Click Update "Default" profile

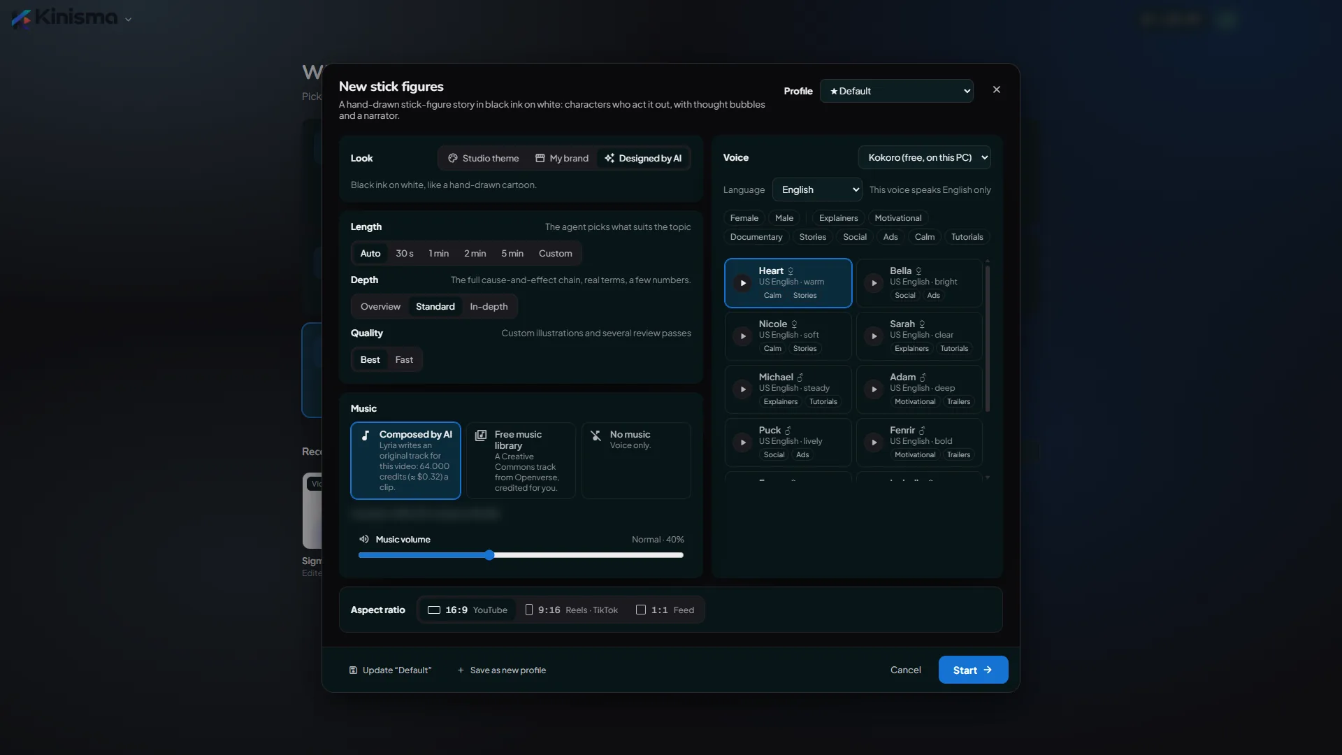pyautogui.click(x=390, y=670)
